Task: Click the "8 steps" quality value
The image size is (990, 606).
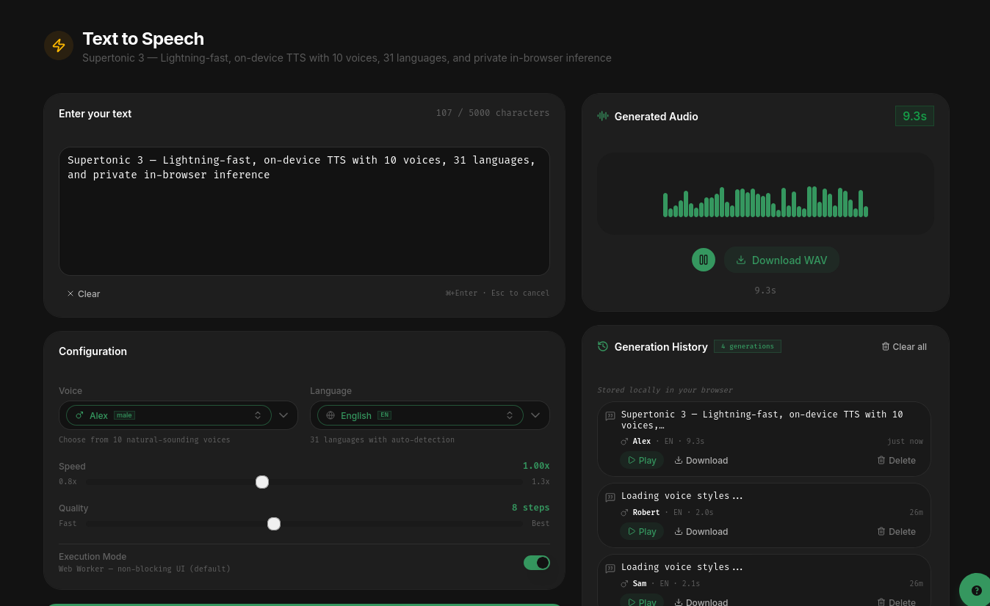Action: (x=530, y=508)
